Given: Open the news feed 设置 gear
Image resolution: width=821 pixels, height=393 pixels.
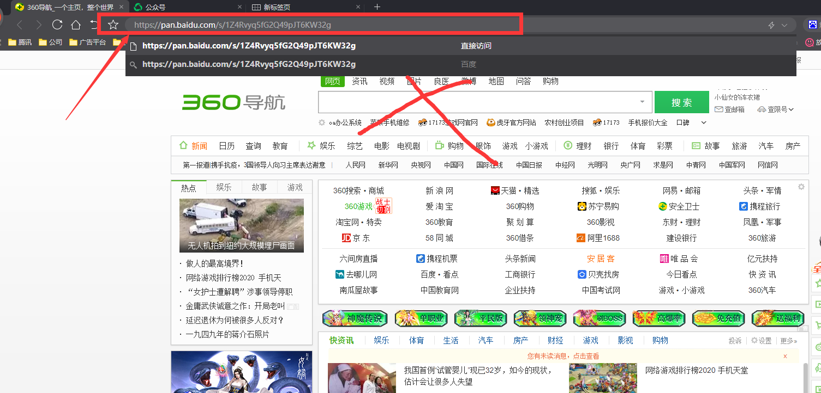Looking at the screenshot, I should pos(761,341).
